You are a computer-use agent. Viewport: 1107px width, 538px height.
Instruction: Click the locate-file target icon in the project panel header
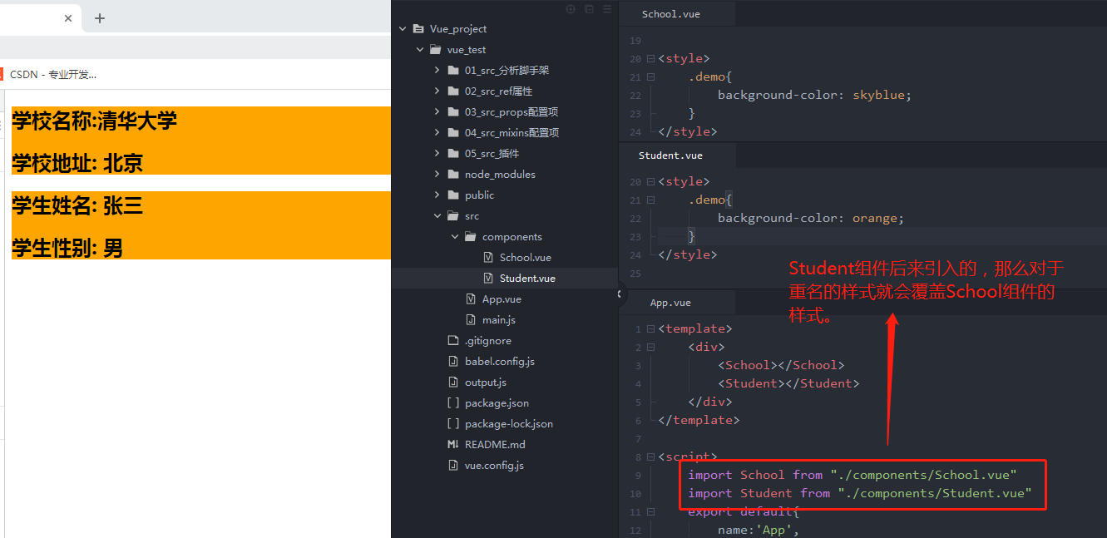point(571,9)
